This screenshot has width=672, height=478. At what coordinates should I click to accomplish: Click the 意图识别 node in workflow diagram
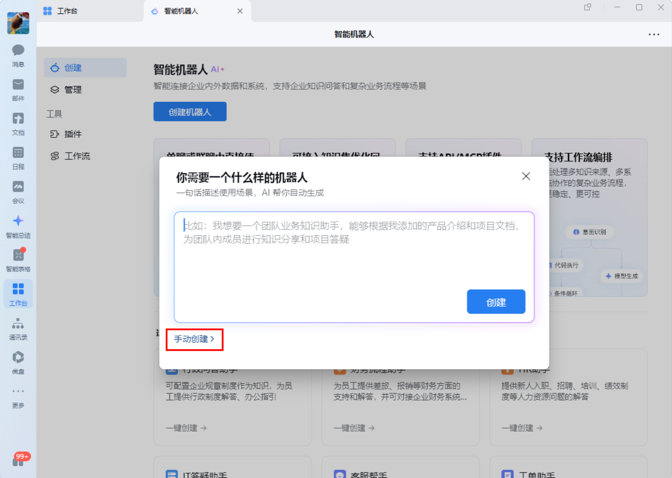[589, 232]
